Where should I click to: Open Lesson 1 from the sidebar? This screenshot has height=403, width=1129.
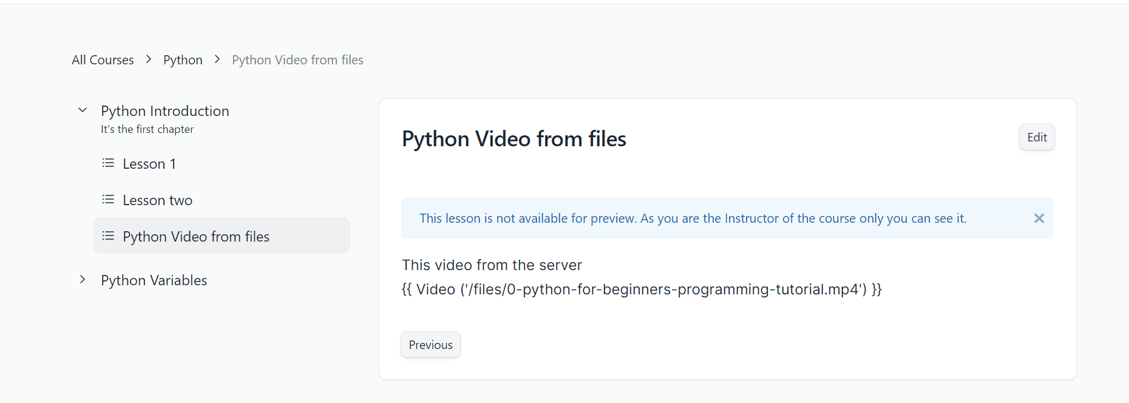click(x=149, y=163)
